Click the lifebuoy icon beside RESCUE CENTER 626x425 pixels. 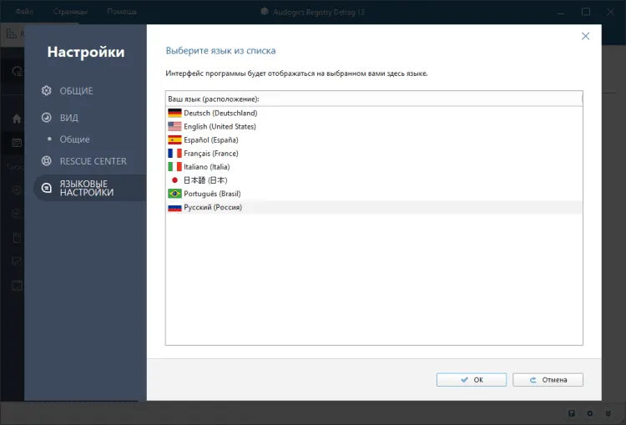pyautogui.click(x=47, y=161)
